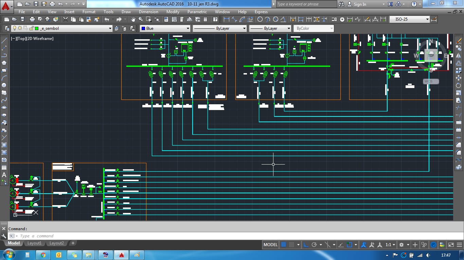The image size is (464, 260).
Task: Expand the _e_sembol layer dropdown
Action: point(110,28)
